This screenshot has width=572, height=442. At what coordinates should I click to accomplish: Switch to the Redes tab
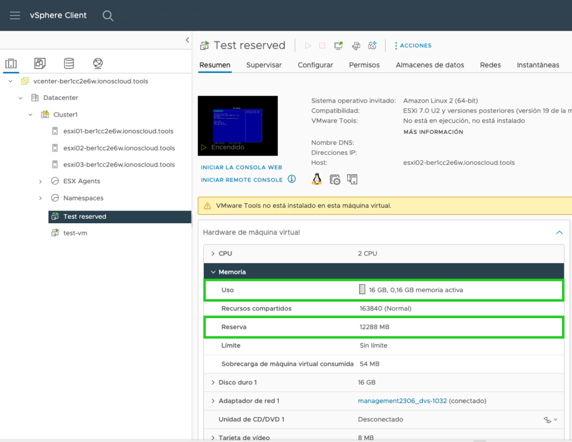[x=490, y=65]
